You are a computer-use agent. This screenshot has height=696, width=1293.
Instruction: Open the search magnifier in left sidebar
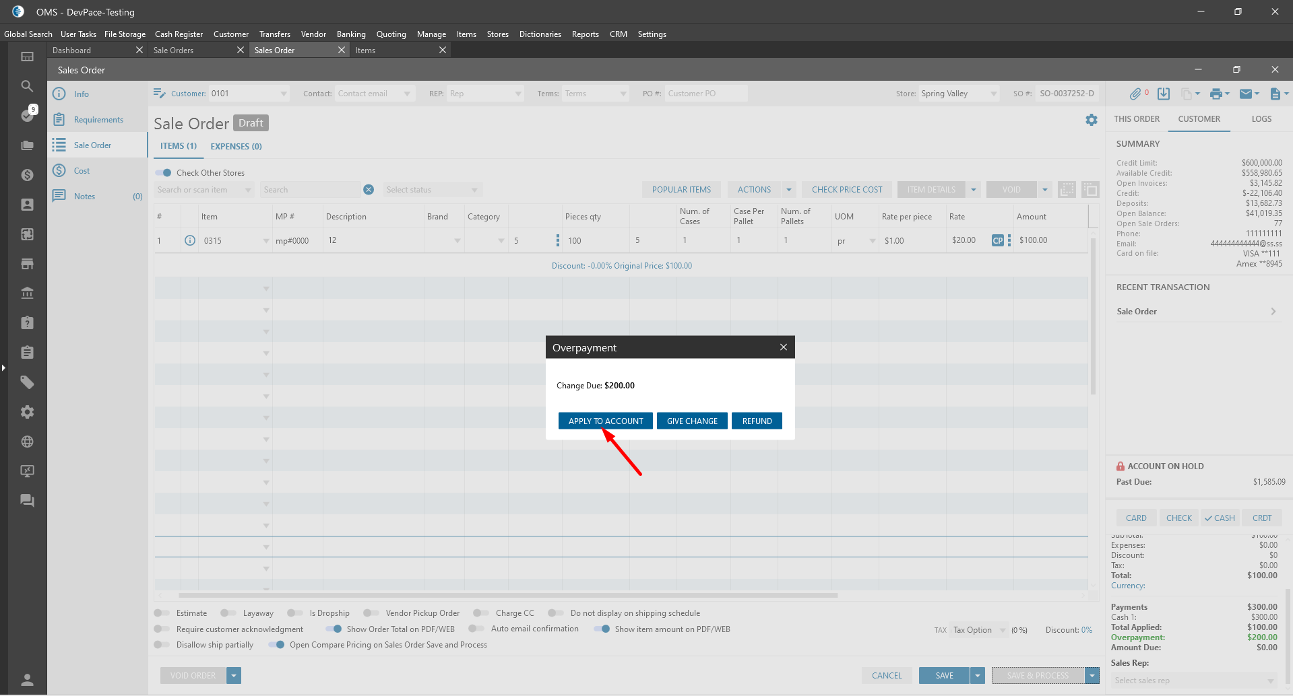(x=27, y=86)
